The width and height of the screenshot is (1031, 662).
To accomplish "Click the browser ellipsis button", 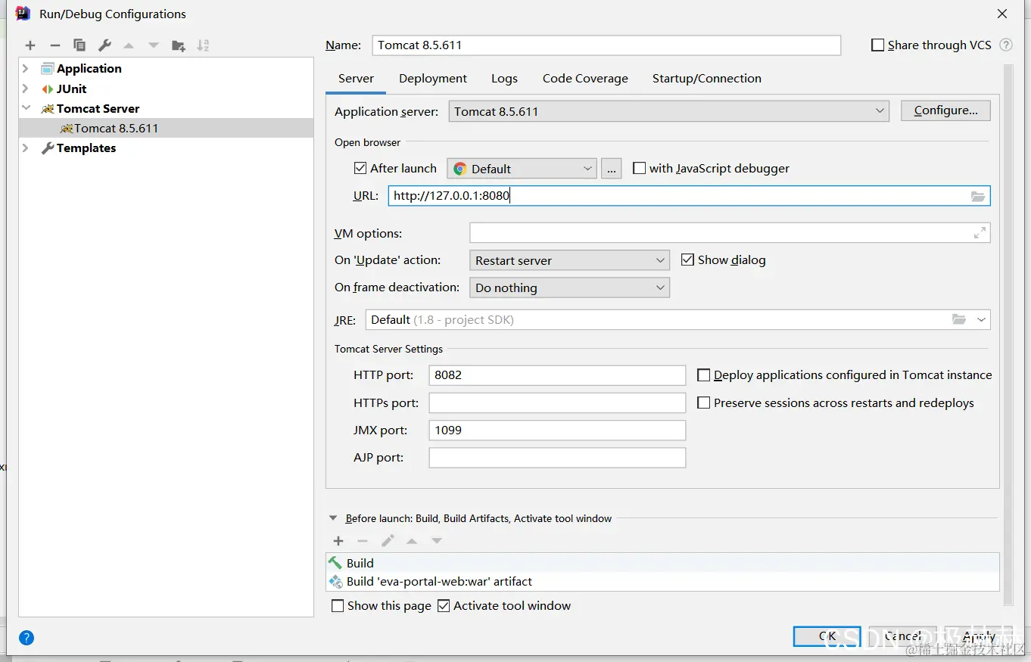I will [612, 169].
